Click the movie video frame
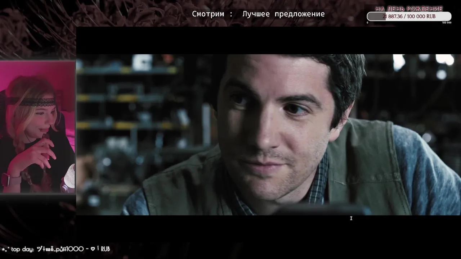The height and width of the screenshot is (259, 461). point(268,135)
